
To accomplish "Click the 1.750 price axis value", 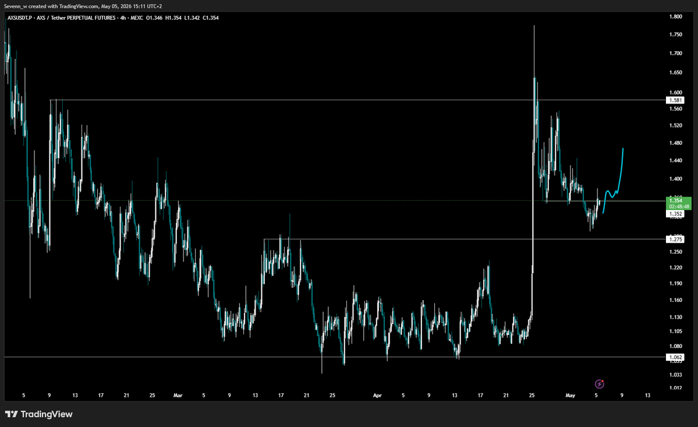I will click(x=675, y=34).
